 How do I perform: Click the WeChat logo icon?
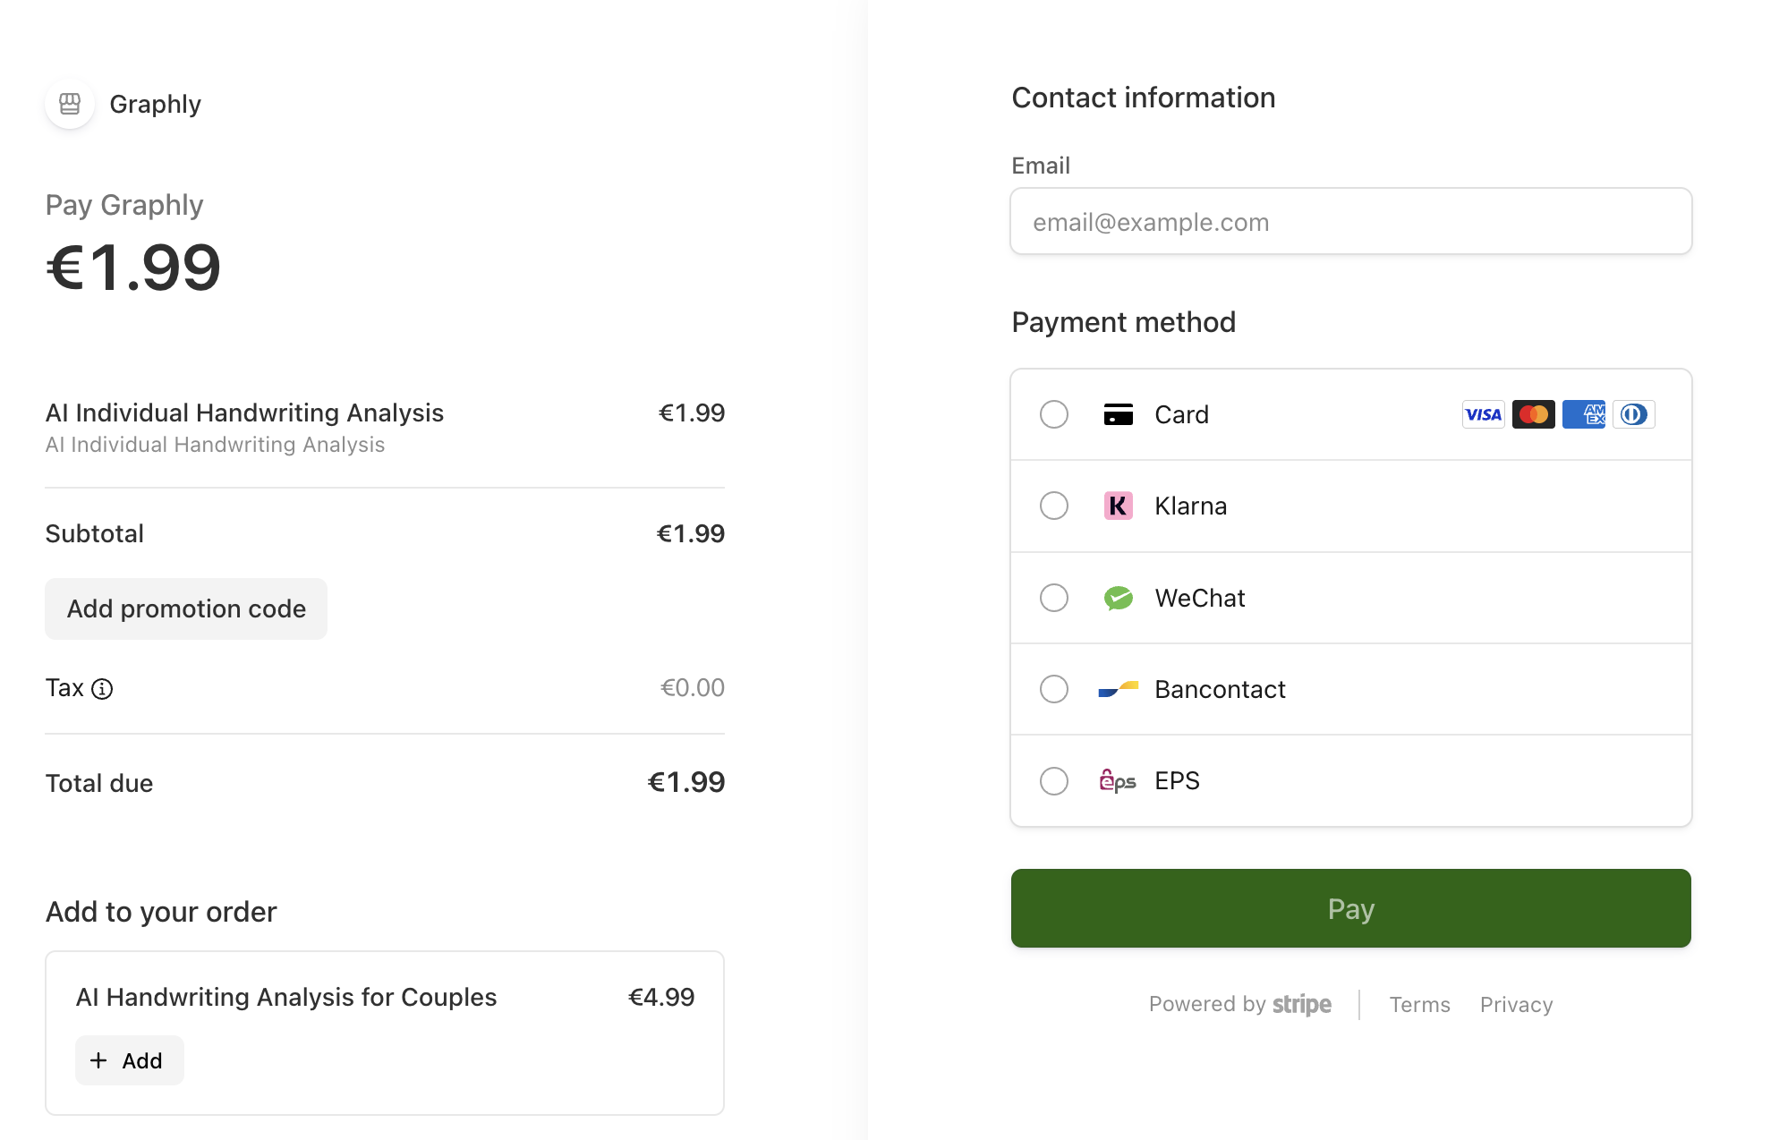(1118, 598)
